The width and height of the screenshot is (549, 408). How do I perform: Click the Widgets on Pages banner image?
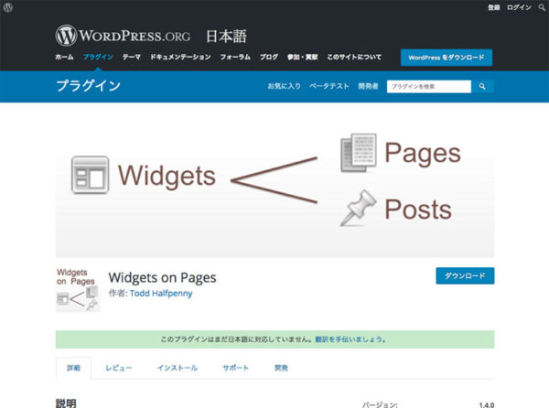tap(274, 188)
